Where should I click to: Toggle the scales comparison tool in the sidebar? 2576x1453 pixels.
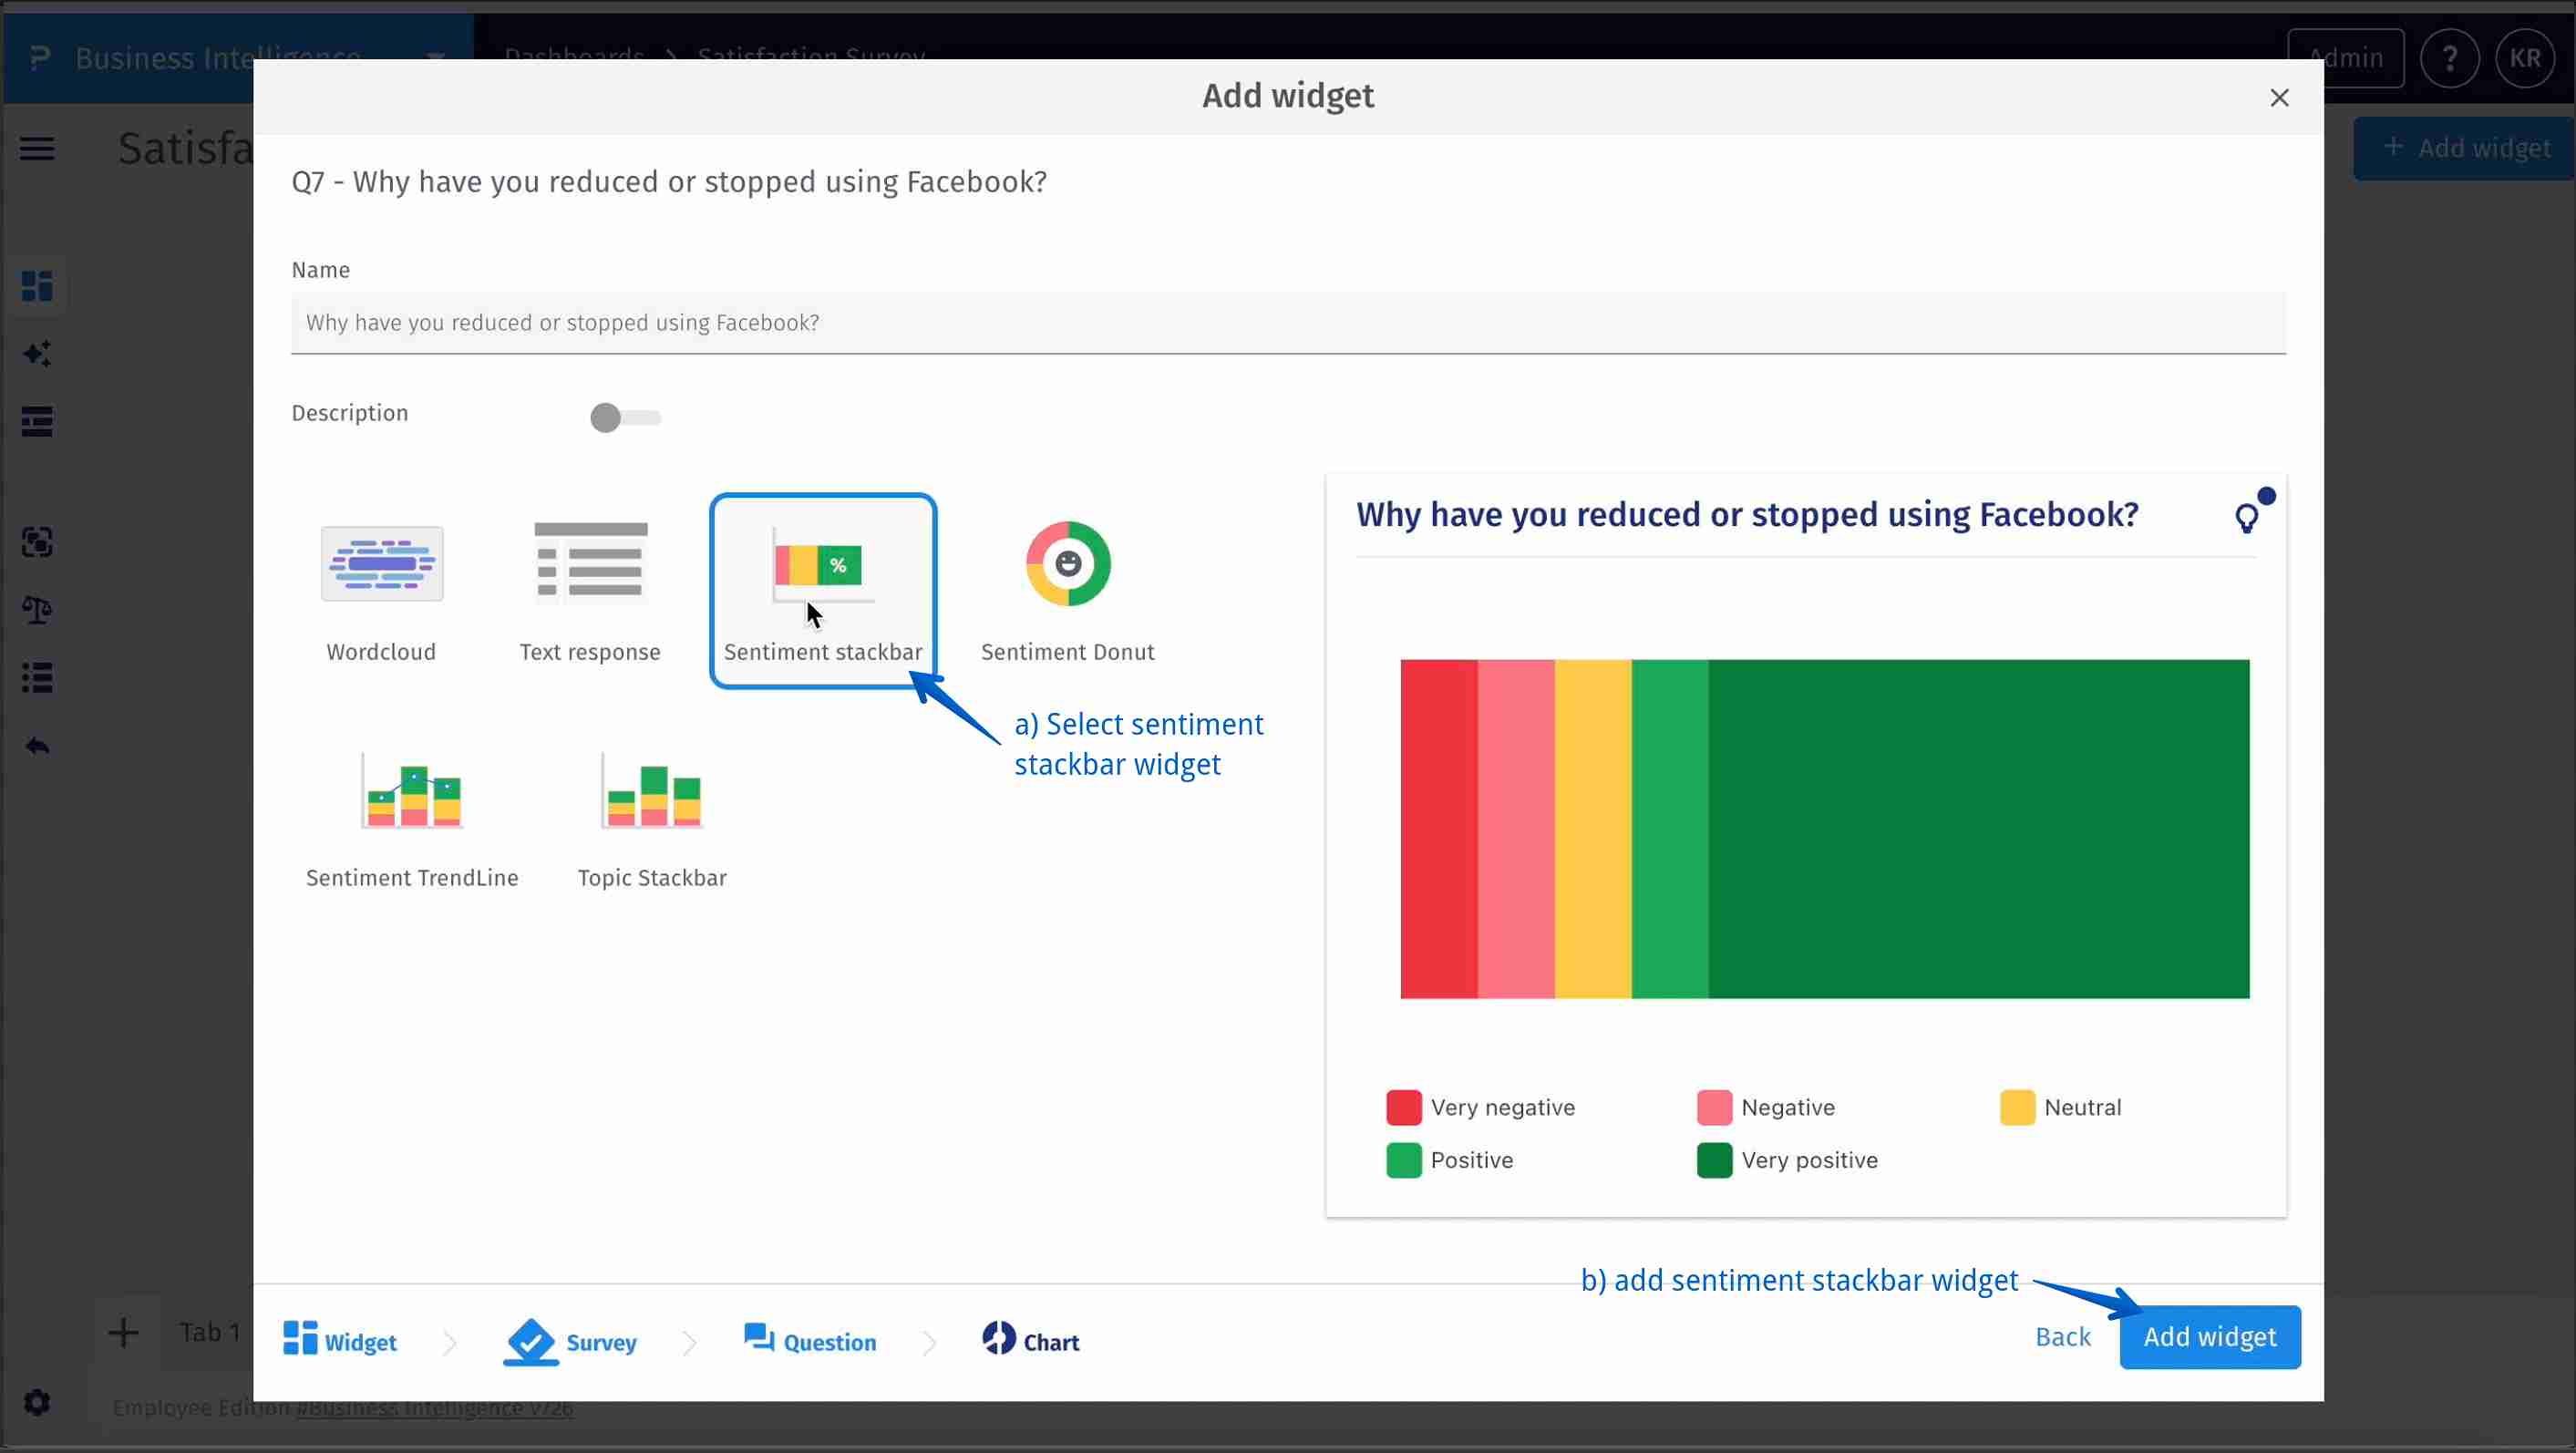pos(37,609)
